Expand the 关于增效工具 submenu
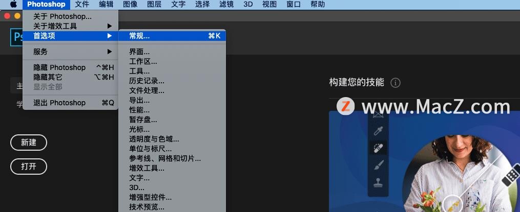This screenshot has width=520, height=212. [x=70, y=26]
